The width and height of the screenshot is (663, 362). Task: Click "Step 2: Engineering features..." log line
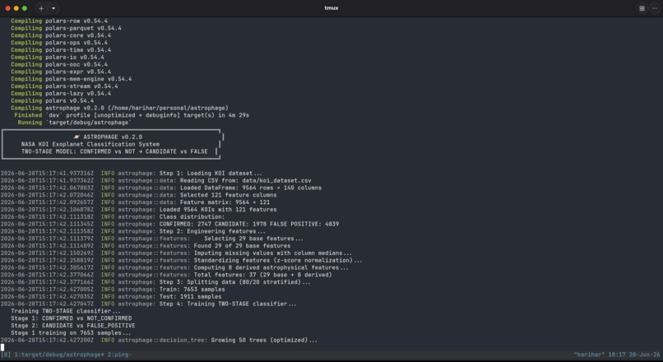pos(213,231)
